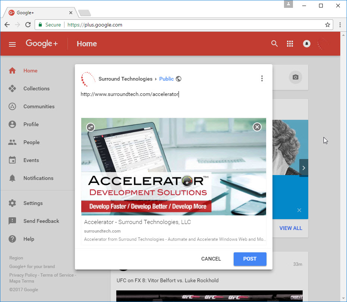This screenshot has width=347, height=302.
Task: Close the Google+ browser tab
Action: [x=71, y=13]
